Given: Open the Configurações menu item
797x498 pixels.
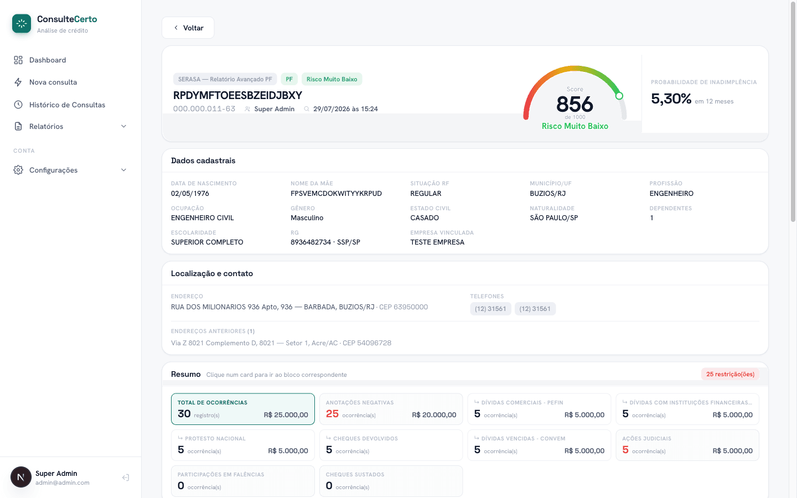Looking at the screenshot, I should click(x=71, y=170).
